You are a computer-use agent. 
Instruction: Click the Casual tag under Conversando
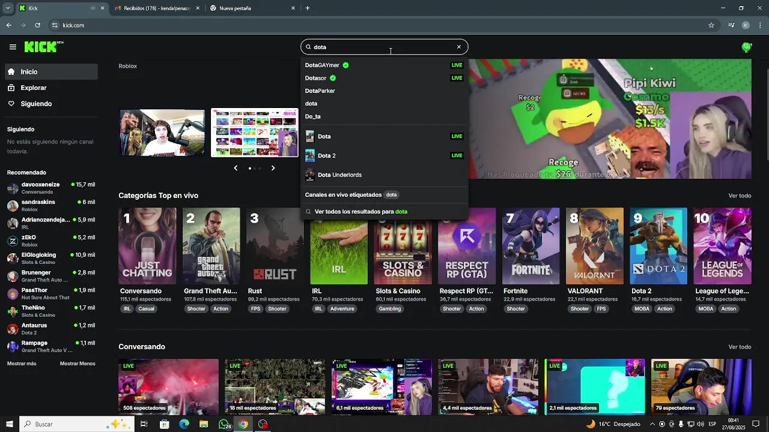(146, 309)
